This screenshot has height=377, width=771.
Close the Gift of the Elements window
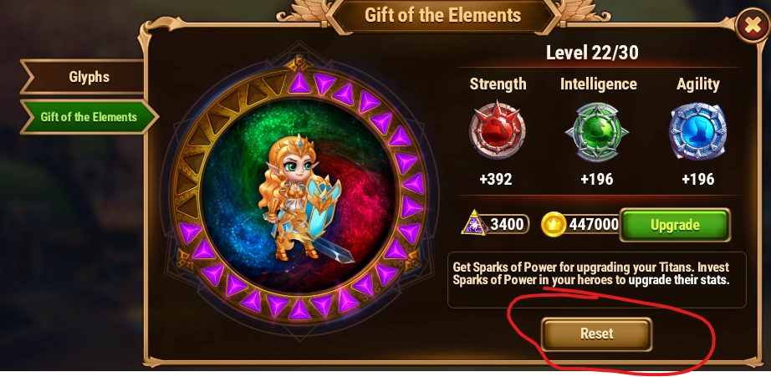coord(752,26)
